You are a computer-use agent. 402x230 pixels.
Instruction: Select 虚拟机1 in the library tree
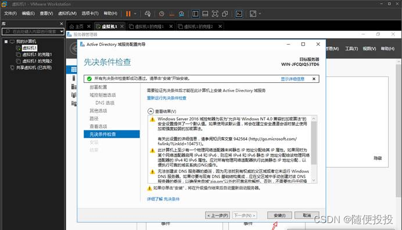30,48
